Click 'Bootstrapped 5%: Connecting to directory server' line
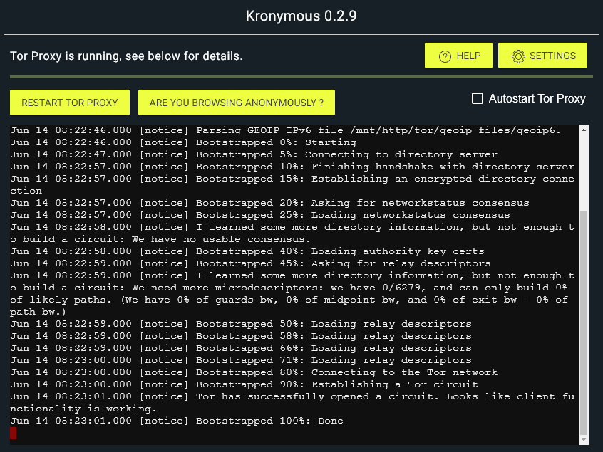 point(254,154)
